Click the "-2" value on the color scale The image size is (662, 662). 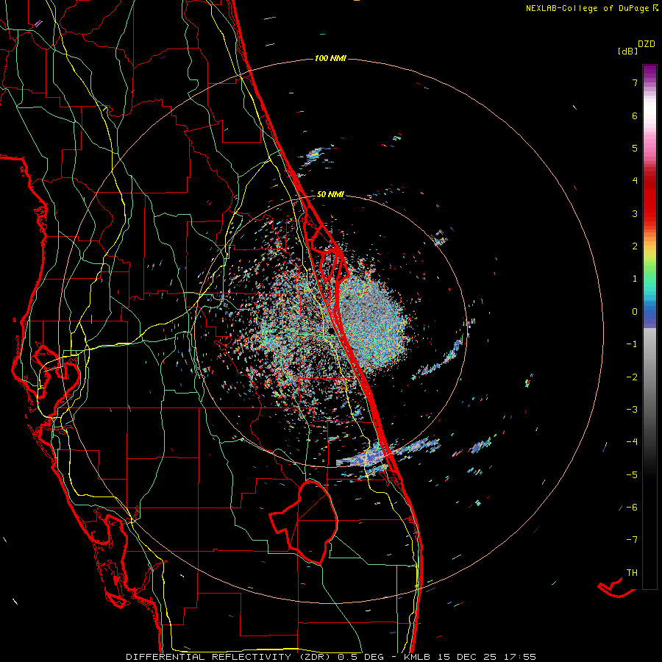632,377
